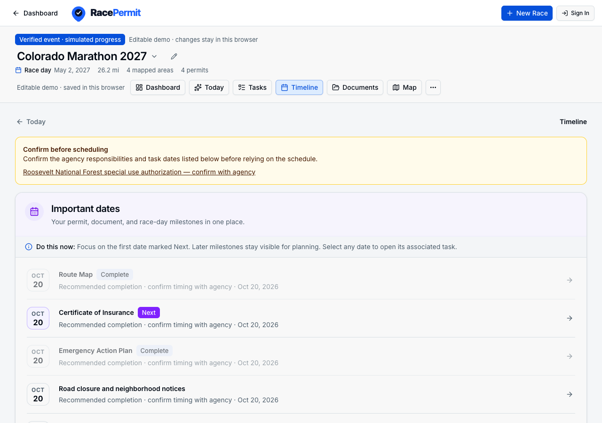Click the 4 mapped areas text

point(150,70)
